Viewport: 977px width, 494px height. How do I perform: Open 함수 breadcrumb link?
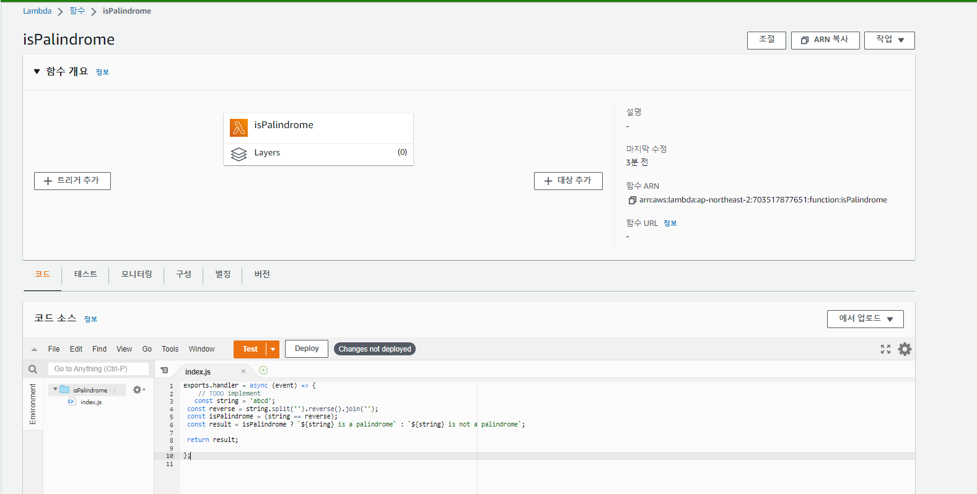tap(77, 11)
